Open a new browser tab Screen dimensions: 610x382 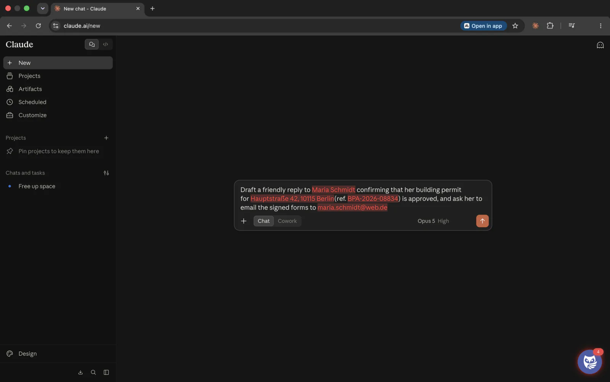(152, 8)
